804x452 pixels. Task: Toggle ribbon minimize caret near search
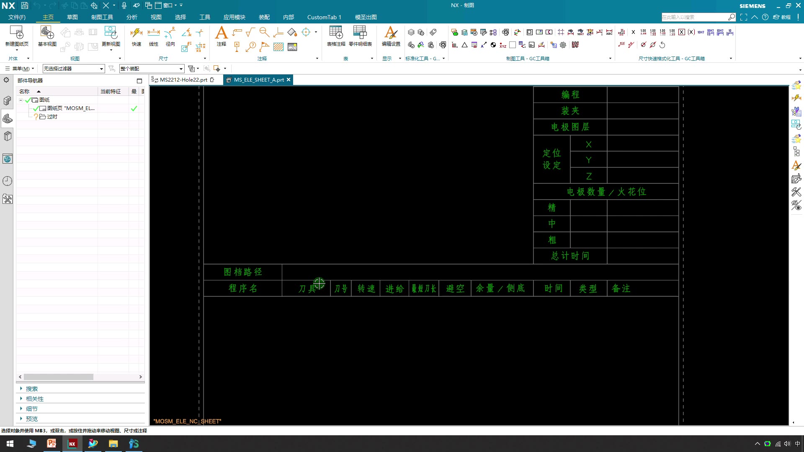click(x=754, y=17)
